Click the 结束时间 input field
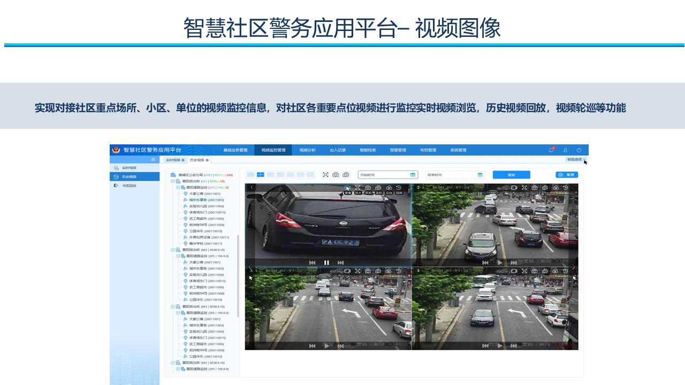685x385 pixels. point(455,175)
